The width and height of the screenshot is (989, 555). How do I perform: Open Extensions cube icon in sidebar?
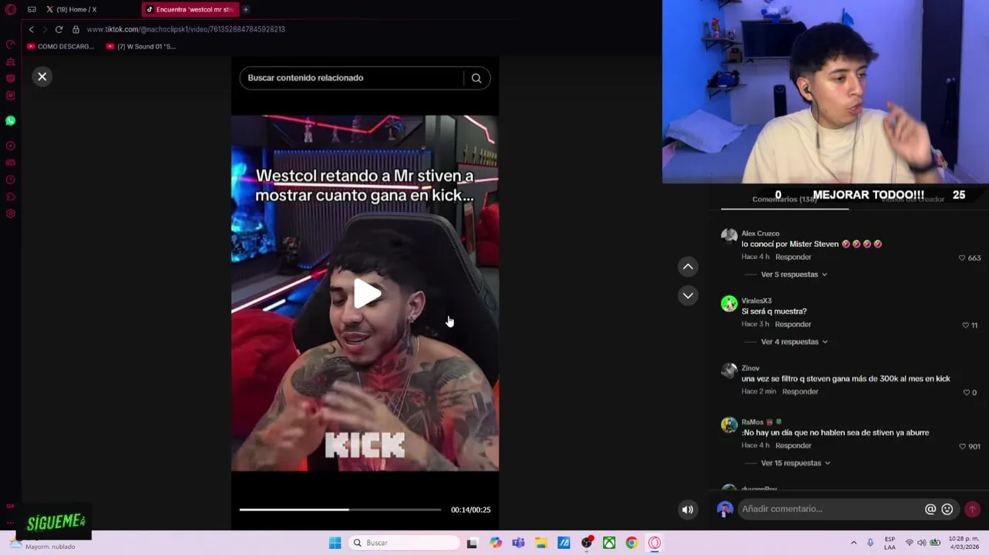tap(11, 197)
